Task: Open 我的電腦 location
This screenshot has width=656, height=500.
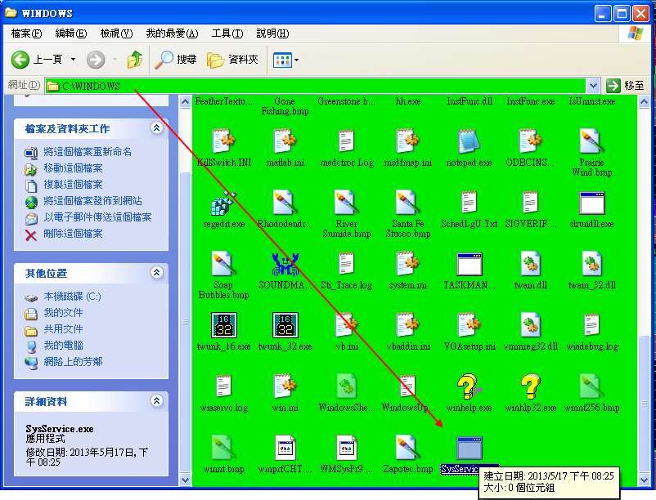Action: 63,346
